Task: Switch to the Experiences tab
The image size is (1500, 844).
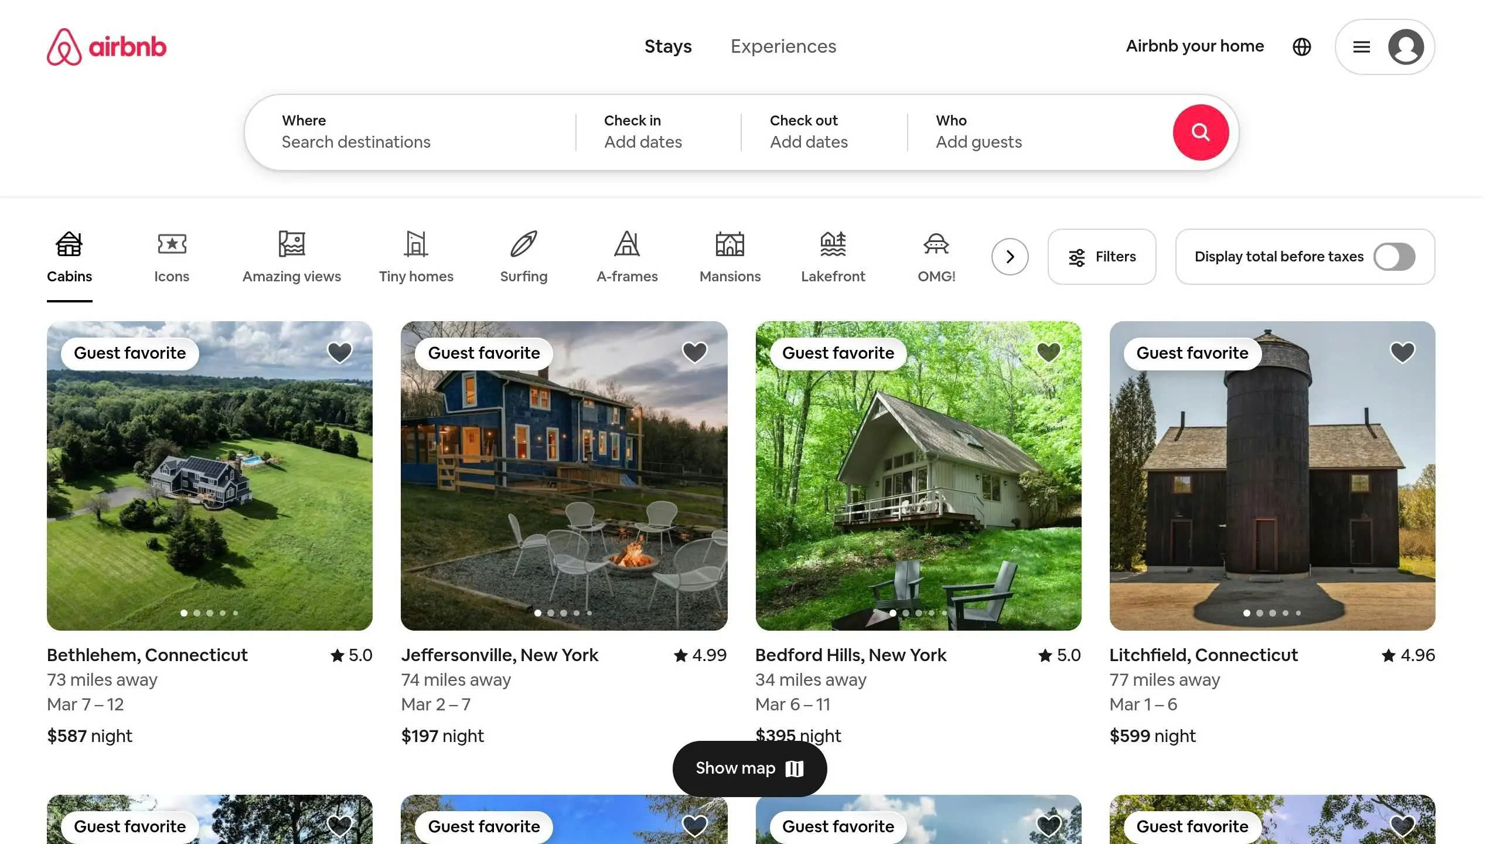Action: point(783,46)
